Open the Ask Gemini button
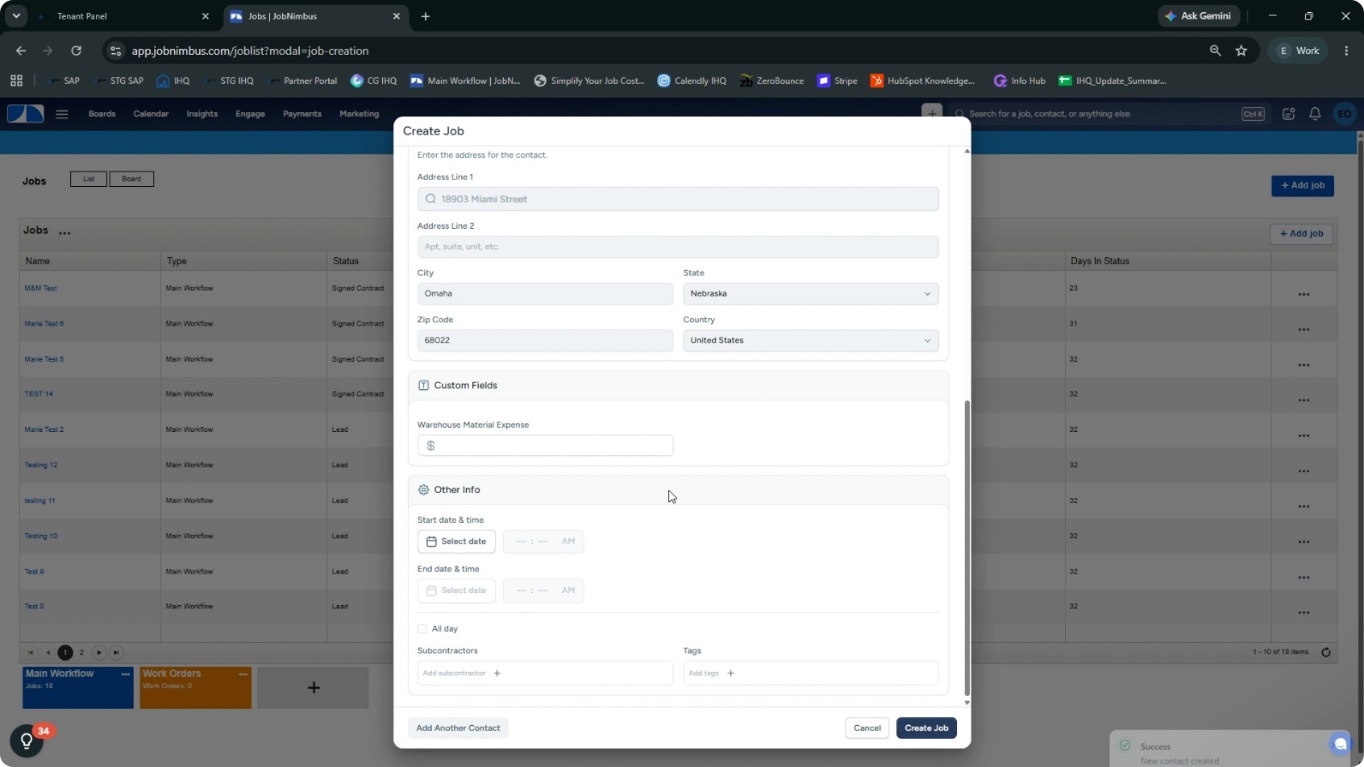This screenshot has width=1364, height=767. click(1199, 16)
